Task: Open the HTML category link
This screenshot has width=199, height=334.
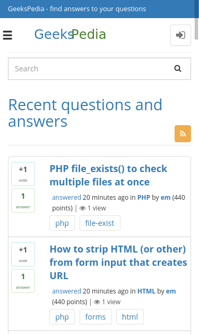Action: point(146,291)
